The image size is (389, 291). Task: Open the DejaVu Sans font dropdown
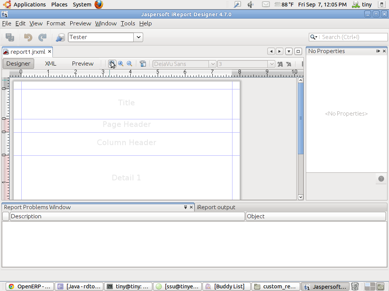[212, 64]
